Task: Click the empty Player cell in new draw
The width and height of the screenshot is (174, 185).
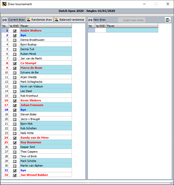Action: 132,30
